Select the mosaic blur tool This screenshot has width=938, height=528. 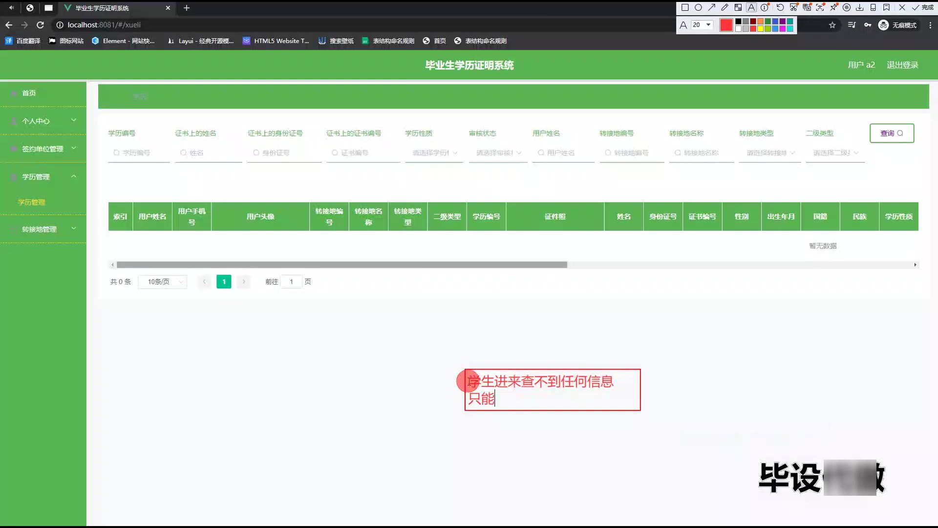click(738, 7)
